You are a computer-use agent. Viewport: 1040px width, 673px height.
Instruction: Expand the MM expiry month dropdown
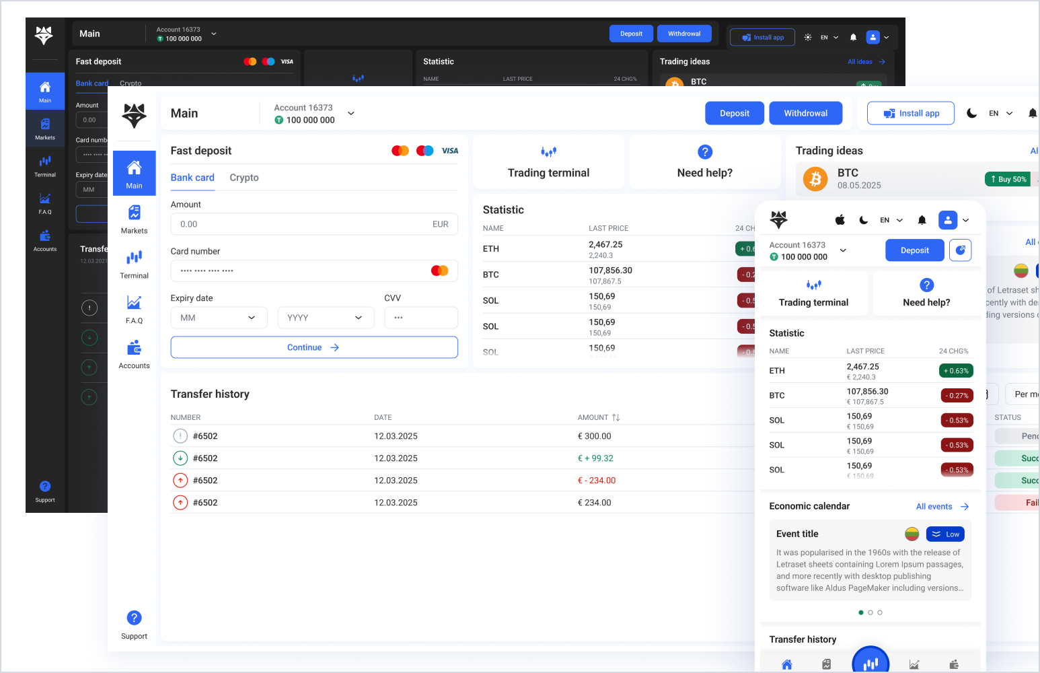tap(219, 318)
